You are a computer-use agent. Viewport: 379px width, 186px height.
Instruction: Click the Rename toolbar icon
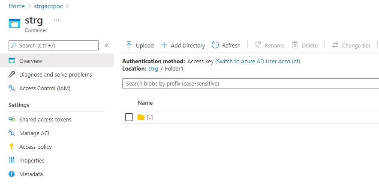(258, 45)
